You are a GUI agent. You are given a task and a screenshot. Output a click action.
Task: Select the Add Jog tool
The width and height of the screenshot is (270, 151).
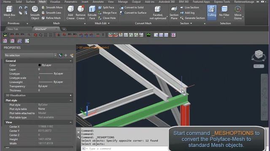[x=187, y=13]
